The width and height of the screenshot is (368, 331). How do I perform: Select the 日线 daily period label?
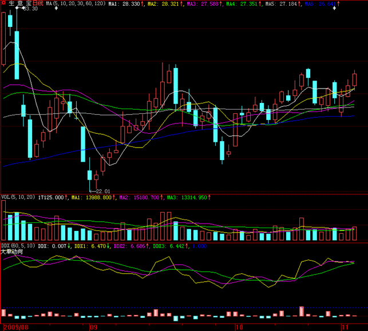37,3
